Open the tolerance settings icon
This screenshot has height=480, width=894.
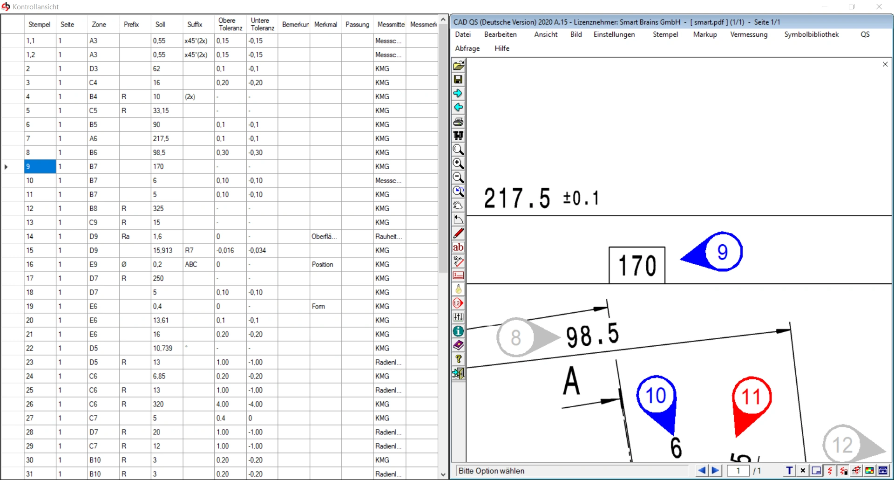(x=458, y=317)
